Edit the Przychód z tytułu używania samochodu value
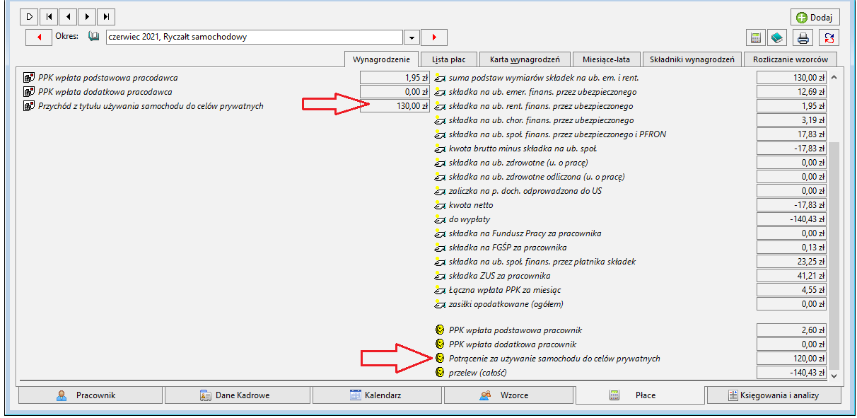 click(x=395, y=106)
